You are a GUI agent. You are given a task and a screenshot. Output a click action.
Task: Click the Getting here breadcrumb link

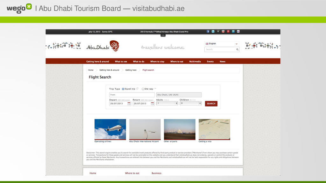click(x=131, y=70)
